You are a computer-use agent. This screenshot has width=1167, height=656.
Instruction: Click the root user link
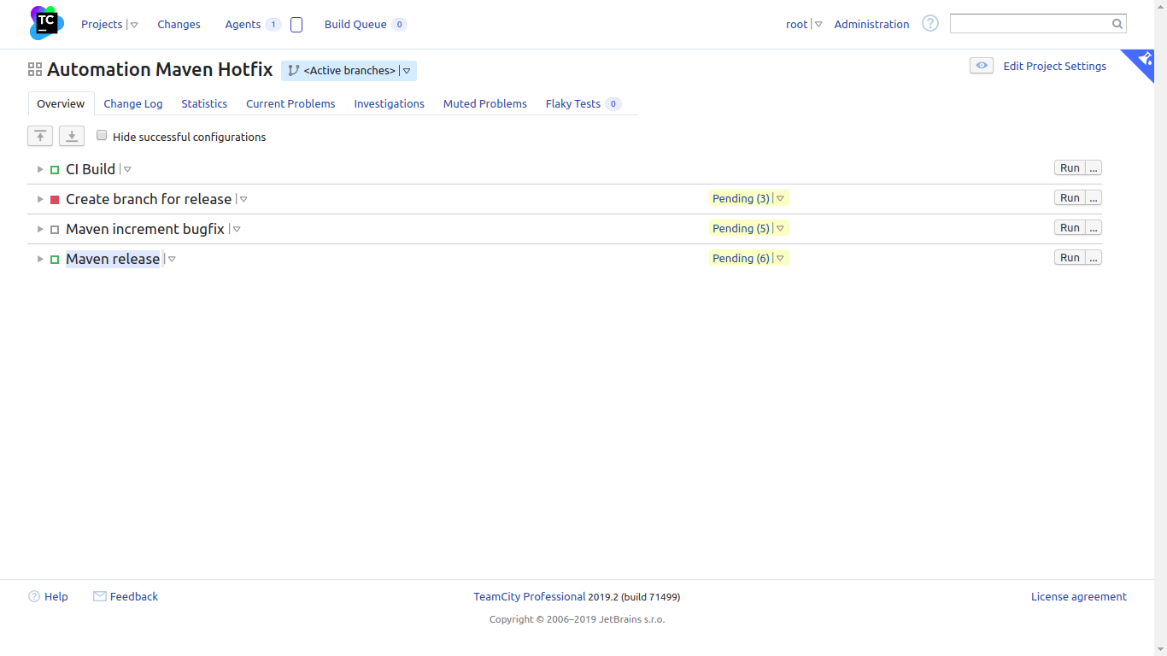(x=796, y=24)
